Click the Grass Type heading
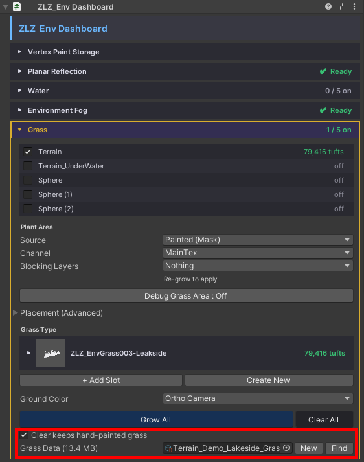This screenshot has width=364, height=462. pyautogui.click(x=38, y=329)
